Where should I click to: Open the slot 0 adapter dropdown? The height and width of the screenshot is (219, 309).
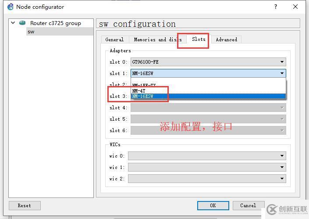(x=208, y=62)
